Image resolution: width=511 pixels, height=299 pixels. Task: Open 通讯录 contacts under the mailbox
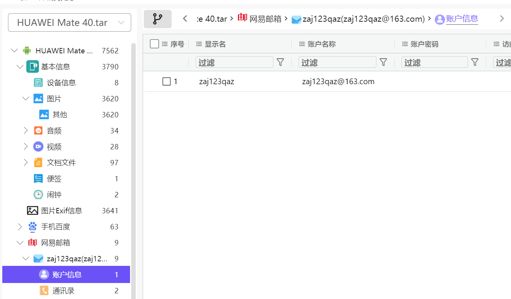point(63,291)
